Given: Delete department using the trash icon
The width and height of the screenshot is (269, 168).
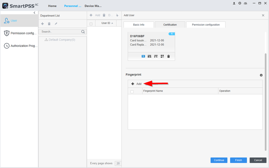Looking at the screenshot, I should click(x=49, y=24).
